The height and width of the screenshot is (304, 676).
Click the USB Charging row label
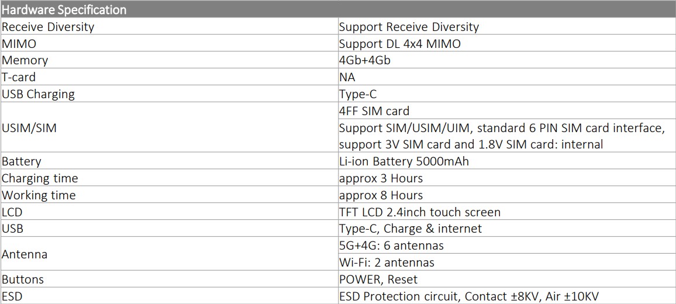[38, 94]
